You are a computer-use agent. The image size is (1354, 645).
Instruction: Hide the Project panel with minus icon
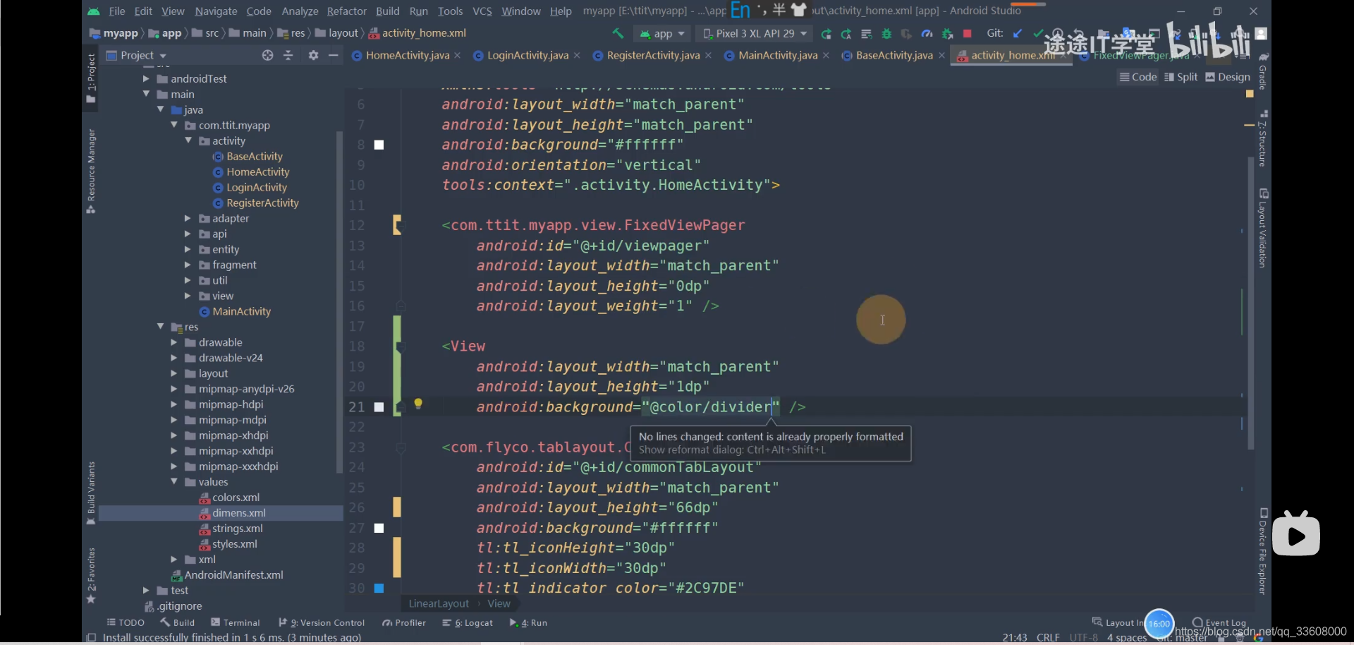[334, 55]
